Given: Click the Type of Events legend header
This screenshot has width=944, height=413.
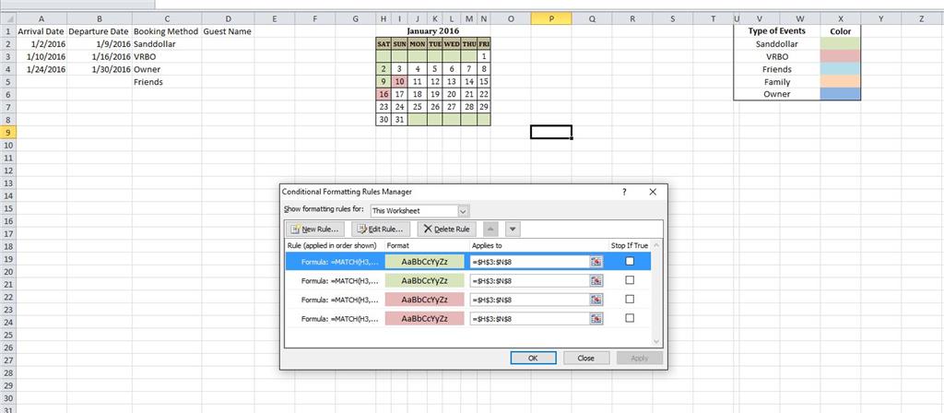Looking at the screenshot, I should point(776,31).
